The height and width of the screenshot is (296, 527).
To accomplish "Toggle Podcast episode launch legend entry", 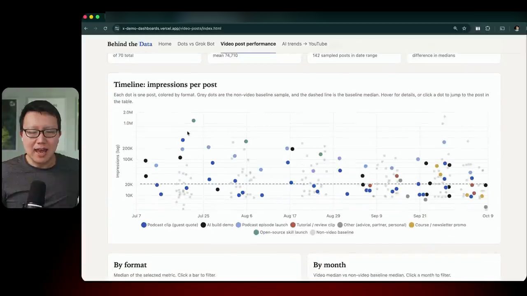I will pos(261,225).
